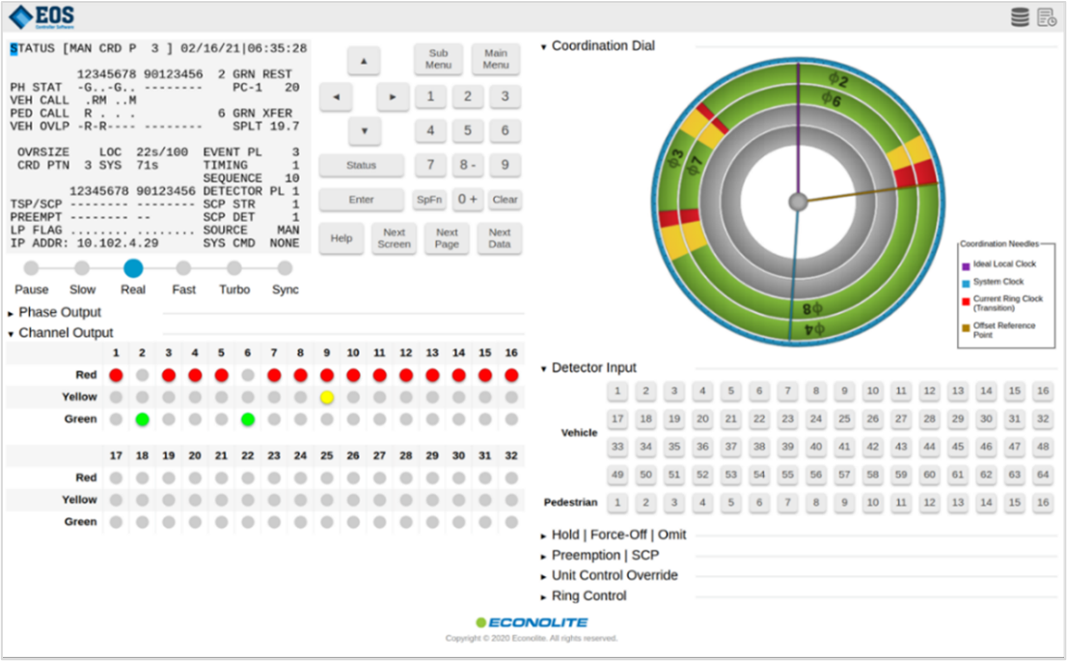This screenshot has width=1067, height=661.
Task: Expand the Phase Output section
Action: coord(59,313)
